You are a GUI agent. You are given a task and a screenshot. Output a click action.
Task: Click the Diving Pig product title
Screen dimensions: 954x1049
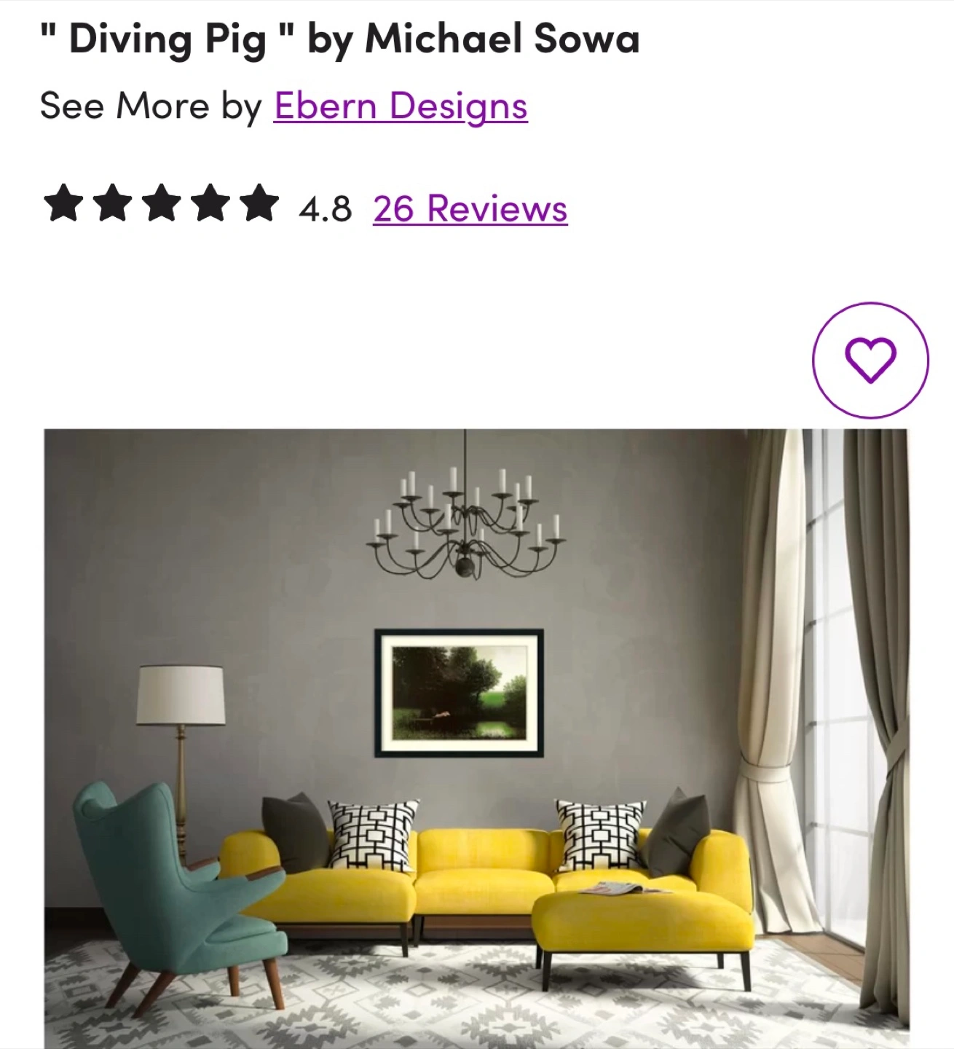click(x=340, y=39)
